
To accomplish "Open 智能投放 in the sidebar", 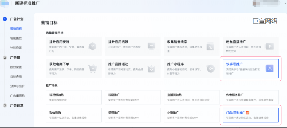I will [16, 38].
